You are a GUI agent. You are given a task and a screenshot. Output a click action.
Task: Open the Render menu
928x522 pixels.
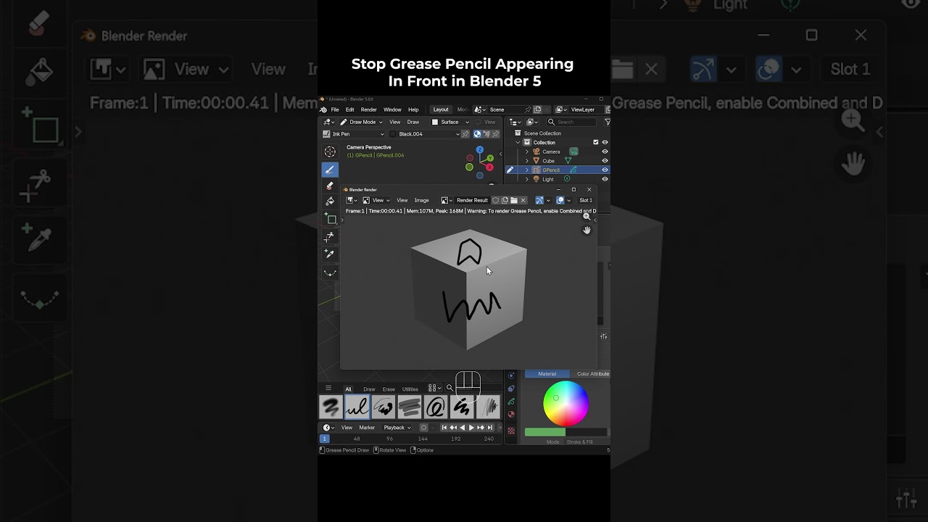click(369, 109)
